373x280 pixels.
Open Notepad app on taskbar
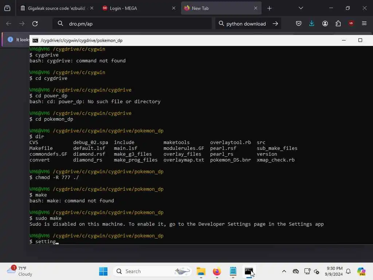pyautogui.click(x=233, y=271)
